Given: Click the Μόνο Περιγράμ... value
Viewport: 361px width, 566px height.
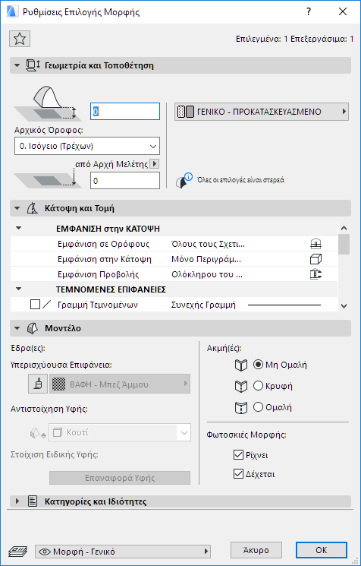Looking at the screenshot, I should (x=206, y=259).
